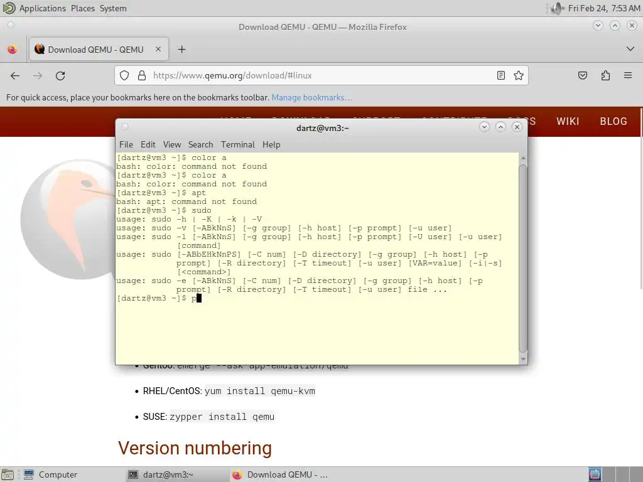
Task: Open the Firefox extensions icon
Action: tap(606, 75)
